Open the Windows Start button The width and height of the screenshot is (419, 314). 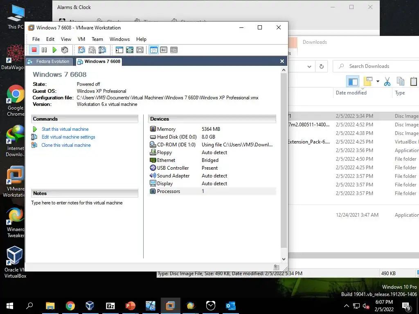10,306
